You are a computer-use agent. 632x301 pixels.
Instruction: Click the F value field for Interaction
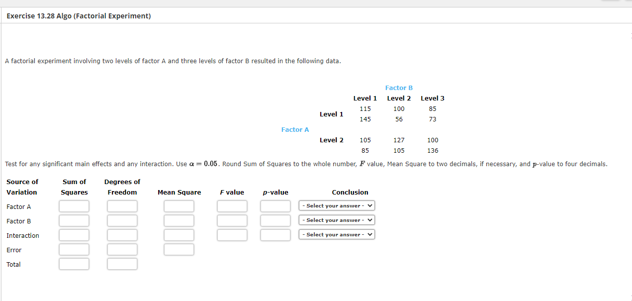(x=232, y=235)
